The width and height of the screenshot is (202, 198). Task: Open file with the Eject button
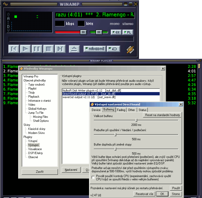point(74,49)
